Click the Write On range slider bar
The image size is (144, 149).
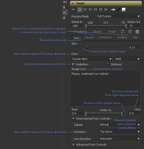[104, 114]
